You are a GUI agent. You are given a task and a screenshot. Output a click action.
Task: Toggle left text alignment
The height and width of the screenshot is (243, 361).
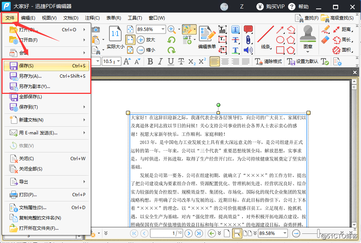214,61
